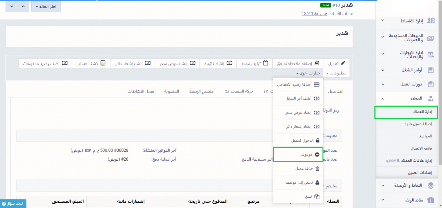Click the book icon for إضافة ملاحظة/مرفق

317,63
